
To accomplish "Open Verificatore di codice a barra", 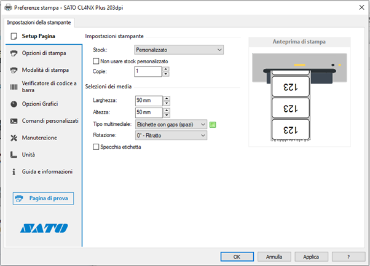I will [x=44, y=87].
